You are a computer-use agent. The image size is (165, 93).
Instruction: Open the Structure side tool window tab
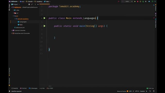click(x=9, y=82)
